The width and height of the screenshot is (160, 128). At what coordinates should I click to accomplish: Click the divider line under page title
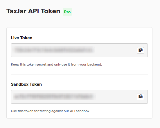79,20
